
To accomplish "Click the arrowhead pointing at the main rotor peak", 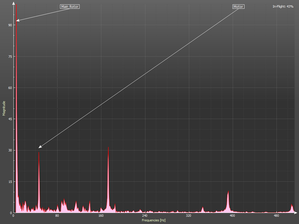I will 18,20.
